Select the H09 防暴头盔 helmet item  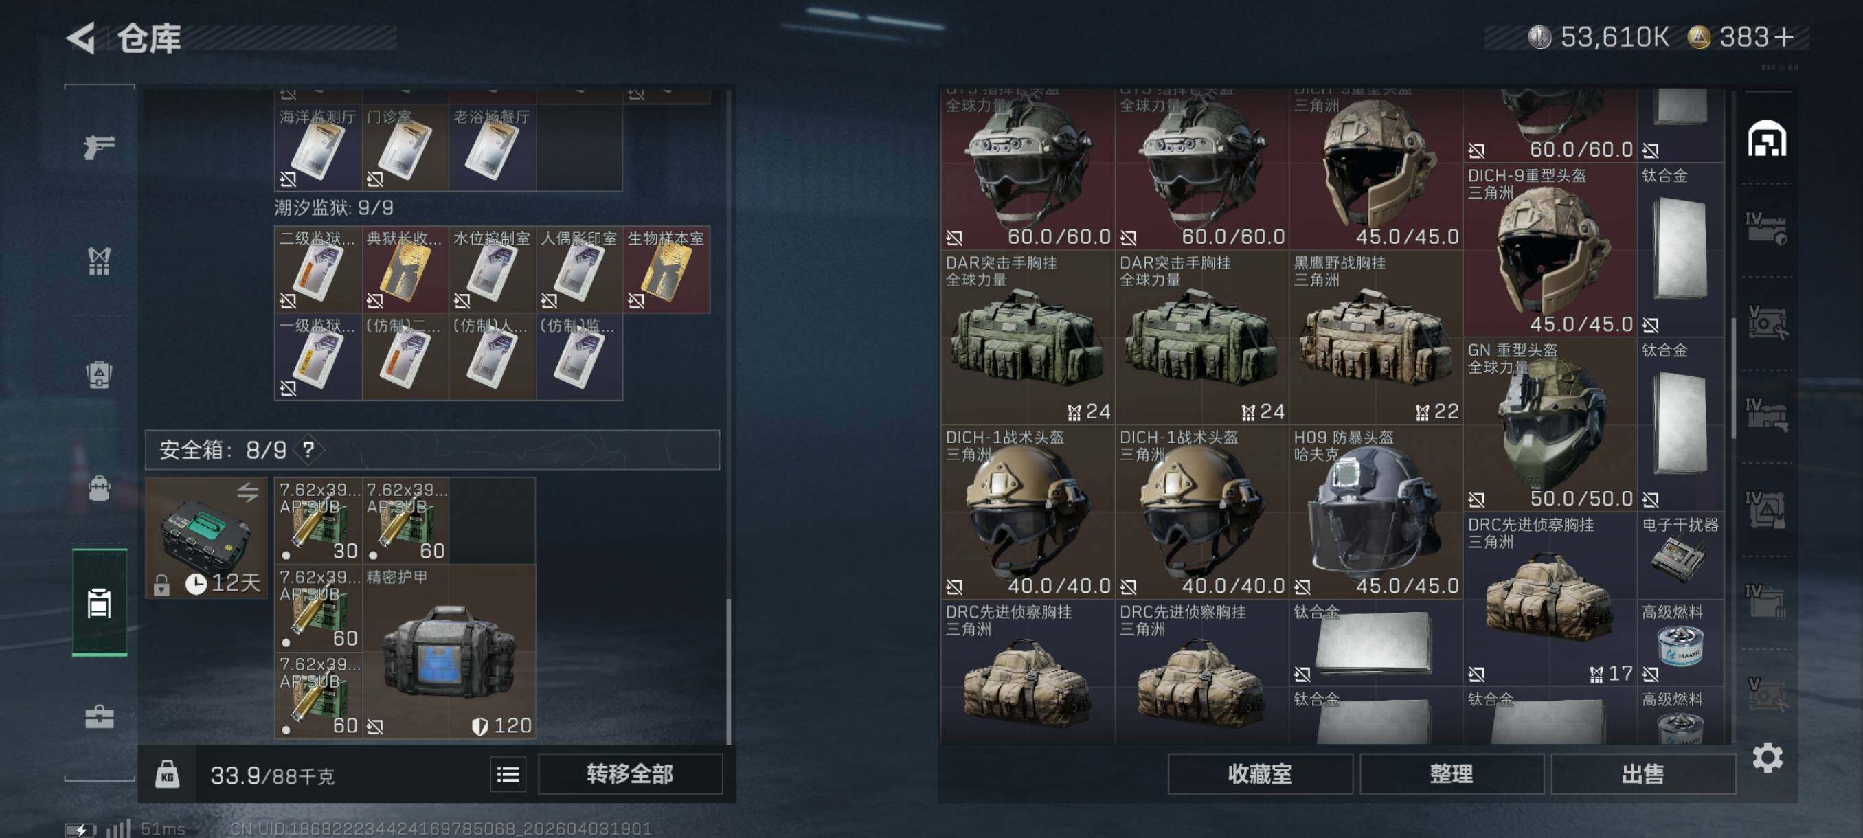pos(1375,512)
